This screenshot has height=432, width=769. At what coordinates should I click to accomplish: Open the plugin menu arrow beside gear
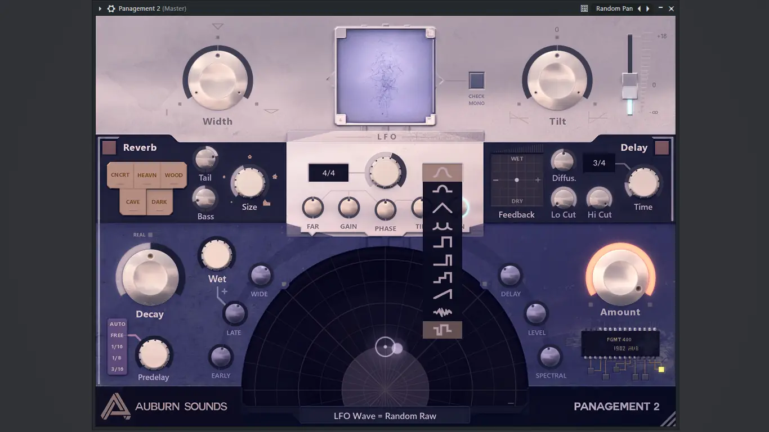pos(100,8)
